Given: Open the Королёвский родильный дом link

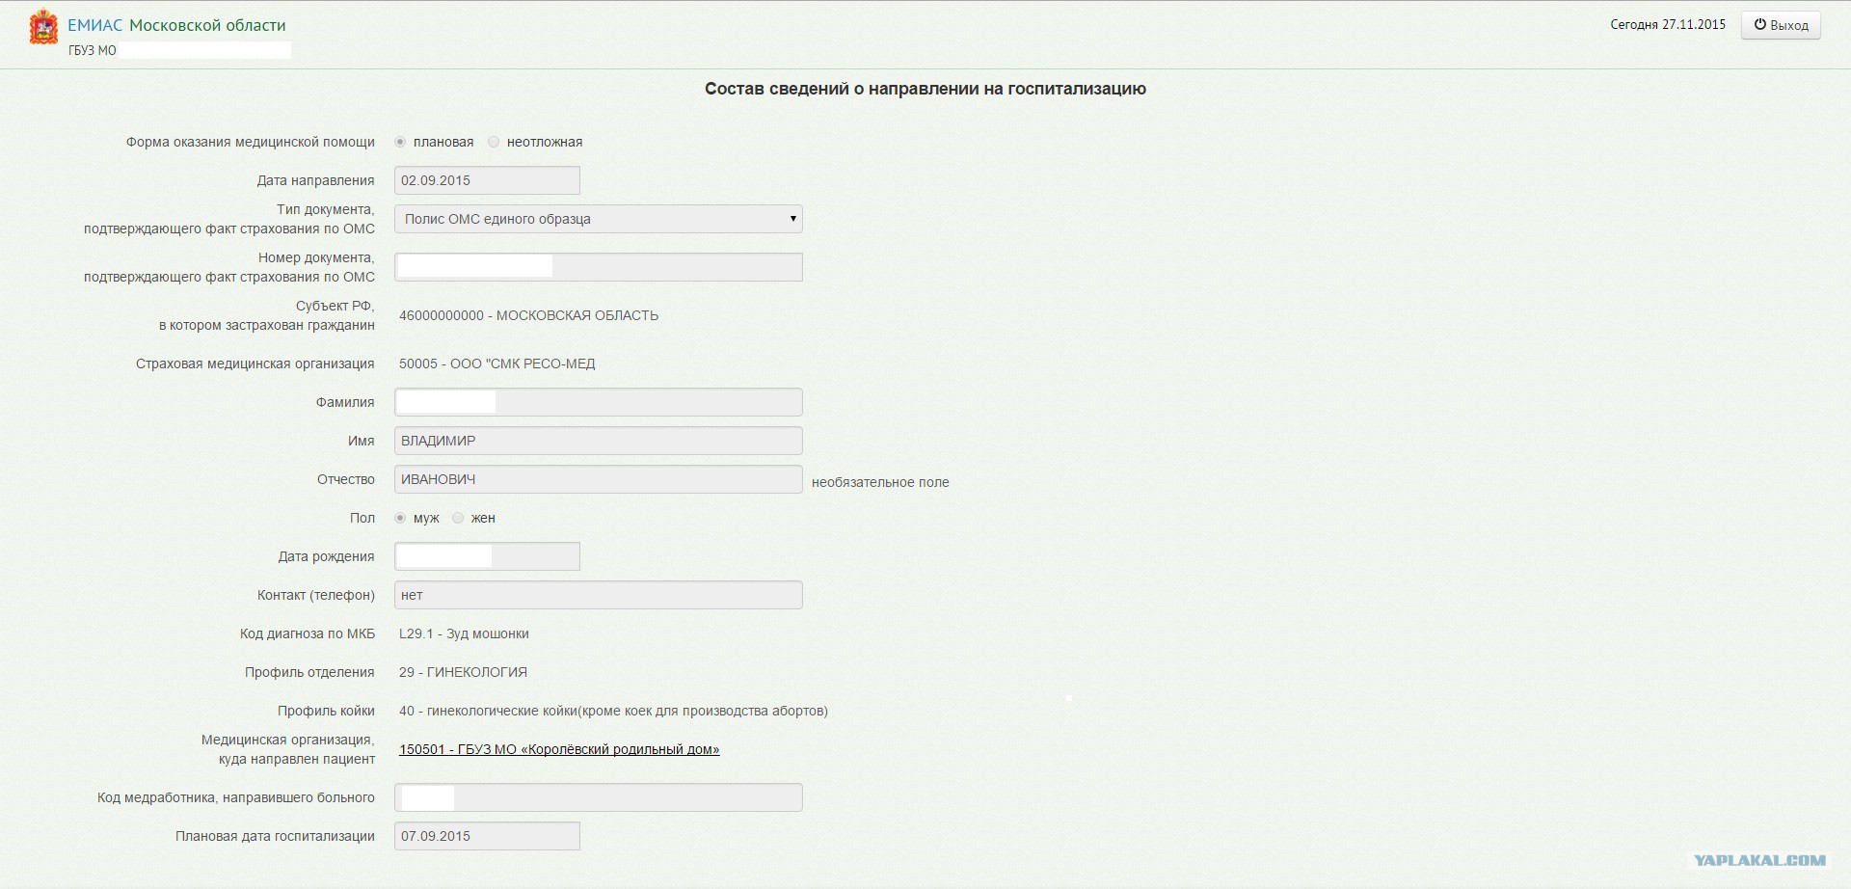Looking at the screenshot, I should (559, 749).
